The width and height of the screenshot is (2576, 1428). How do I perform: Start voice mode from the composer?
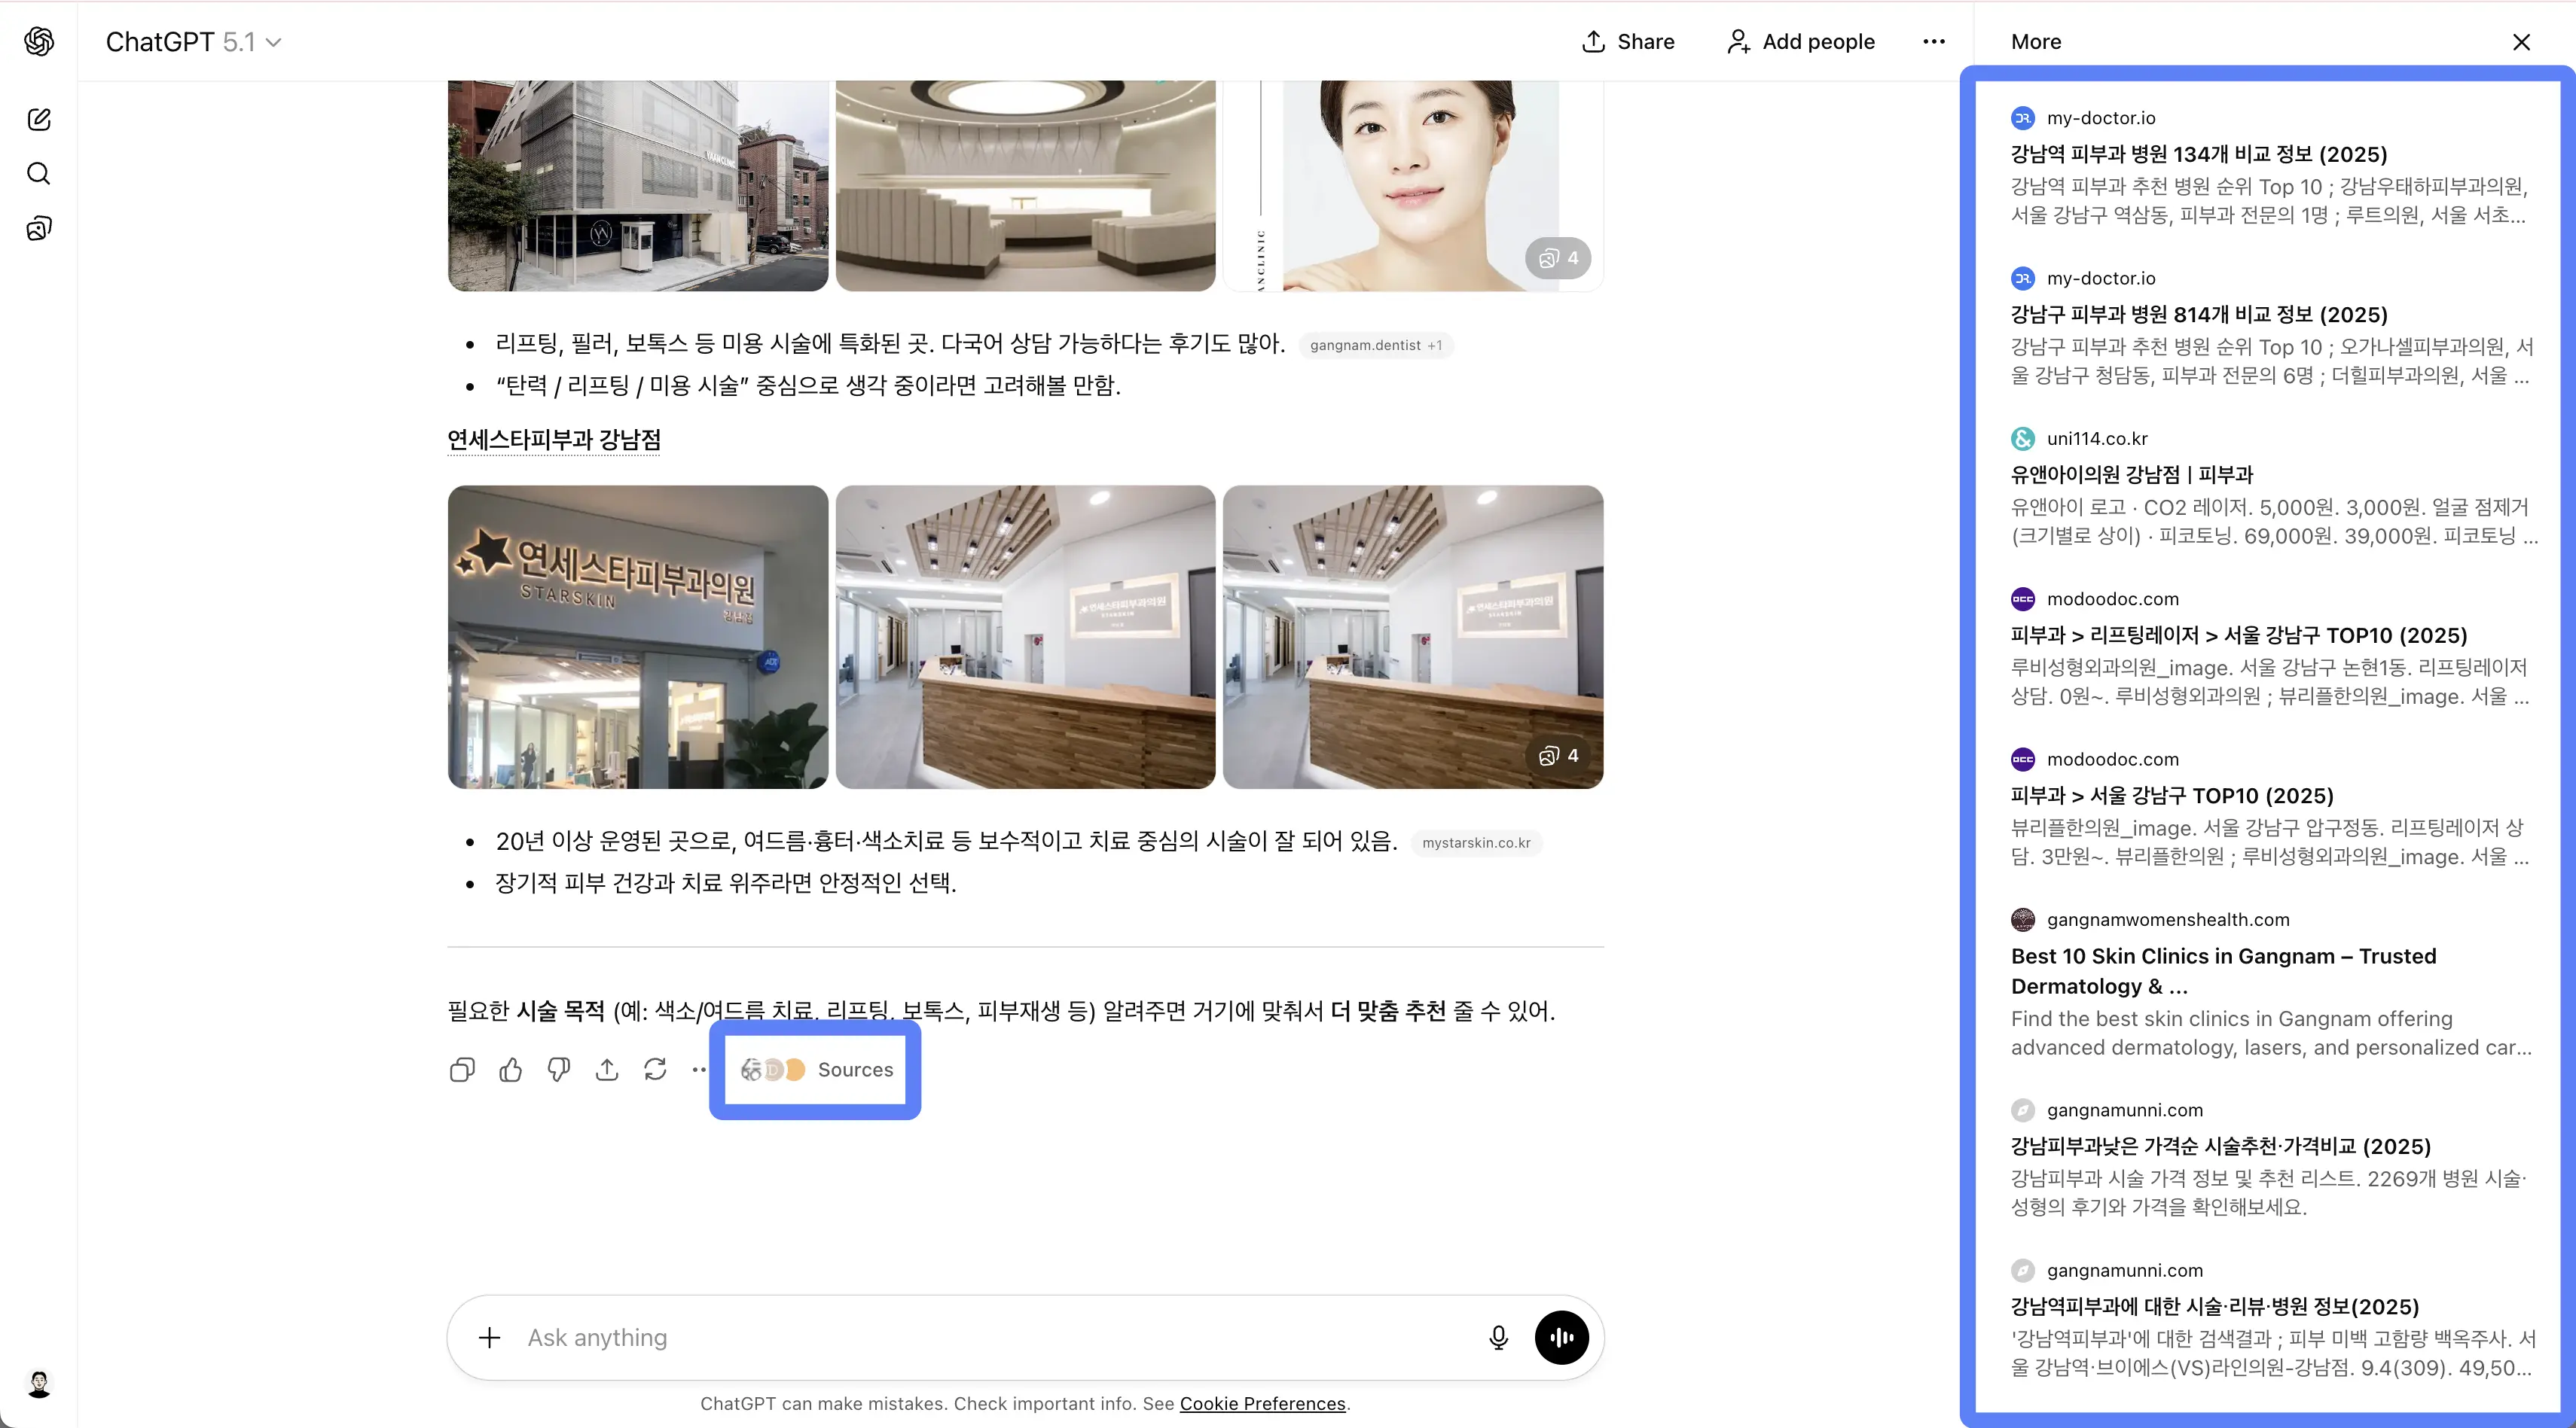(1561, 1338)
